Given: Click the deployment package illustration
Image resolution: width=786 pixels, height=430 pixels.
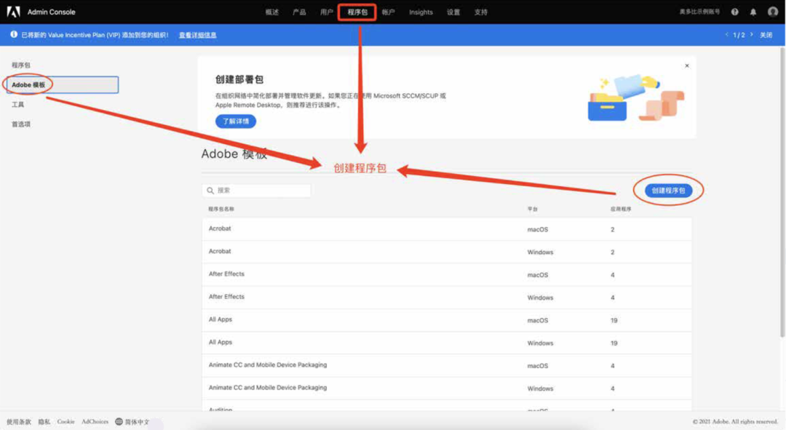Looking at the screenshot, I should [x=635, y=97].
